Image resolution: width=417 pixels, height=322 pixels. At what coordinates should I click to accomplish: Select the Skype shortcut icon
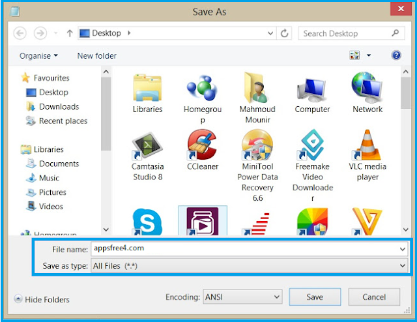(147, 222)
